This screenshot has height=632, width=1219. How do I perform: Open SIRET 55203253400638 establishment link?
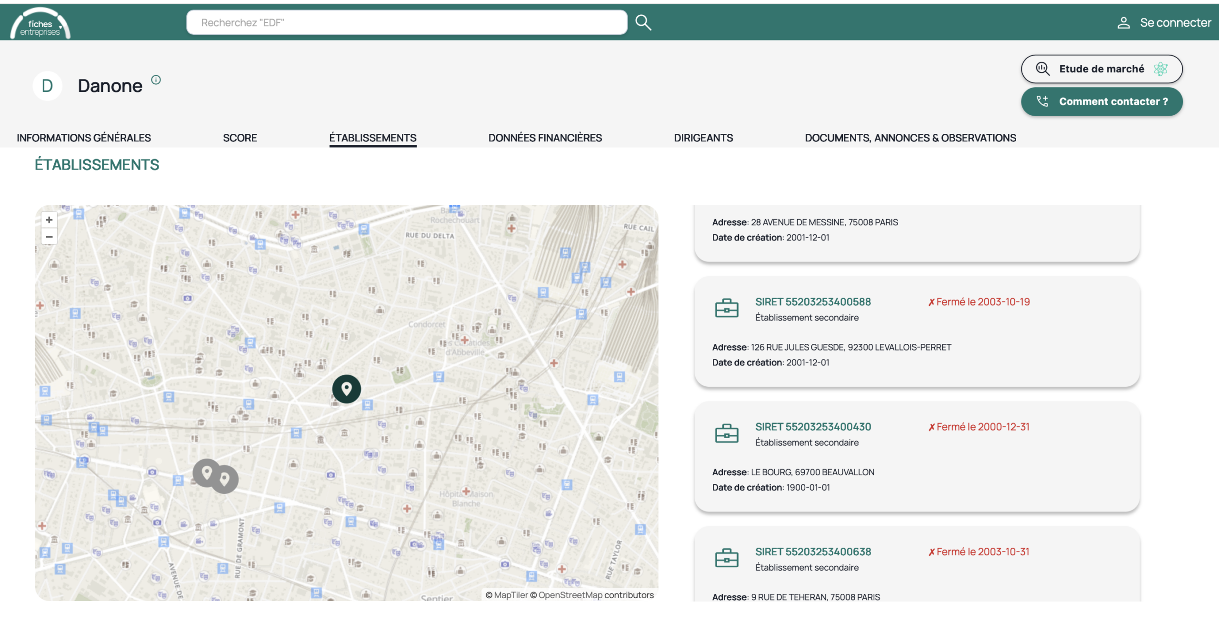[813, 552]
